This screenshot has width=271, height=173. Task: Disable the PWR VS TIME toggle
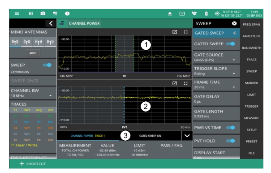point(231,128)
